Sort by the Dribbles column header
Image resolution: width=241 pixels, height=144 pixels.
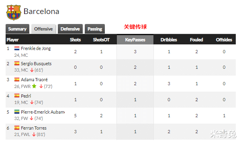[x=169, y=40]
